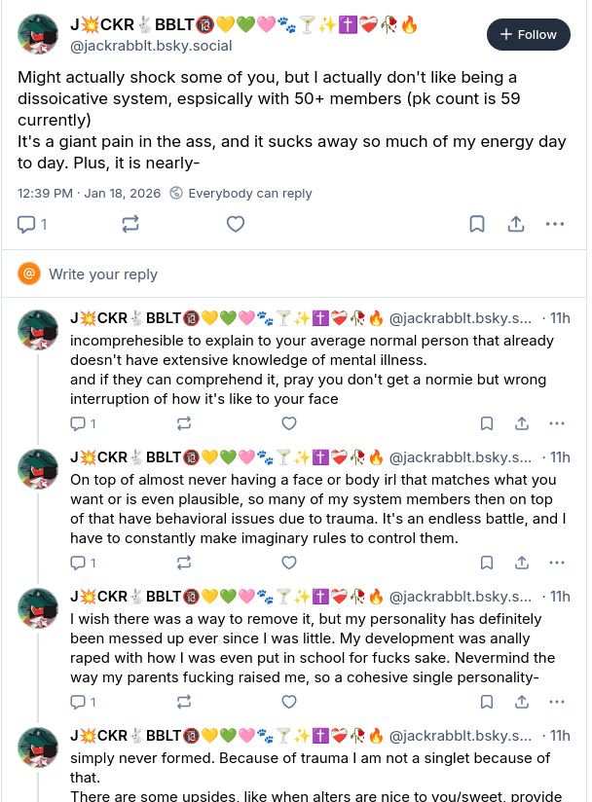The image size is (592, 802).
Task: Like the "incomprehesible to explain" reply
Action: pyautogui.click(x=289, y=423)
